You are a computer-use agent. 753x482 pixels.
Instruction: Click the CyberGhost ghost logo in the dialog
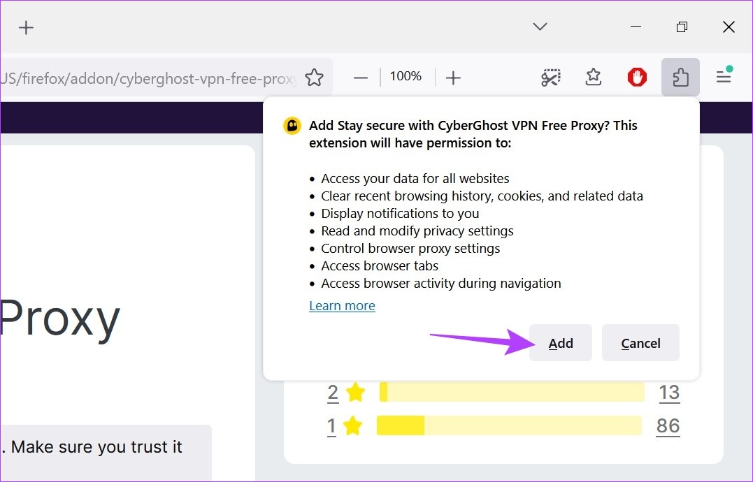[291, 126]
